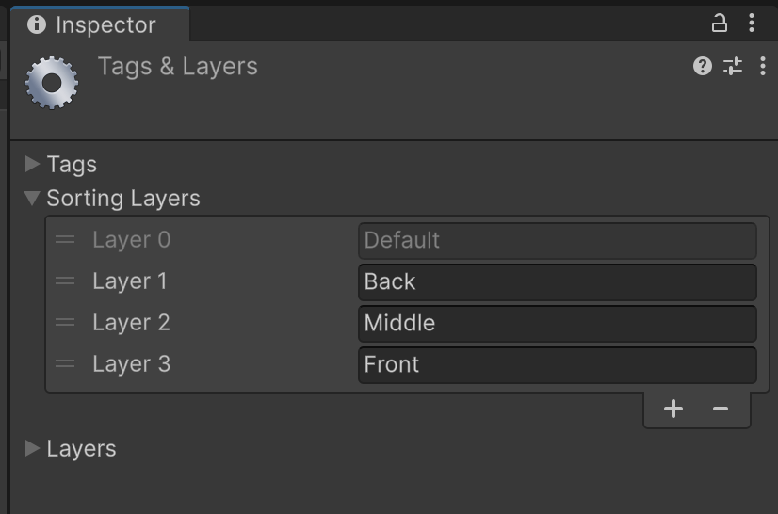
Task: Add a new sorting layer with plus
Action: pos(673,409)
